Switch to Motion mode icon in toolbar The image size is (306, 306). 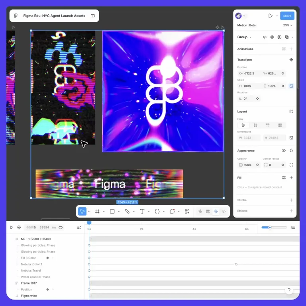tap(216, 211)
